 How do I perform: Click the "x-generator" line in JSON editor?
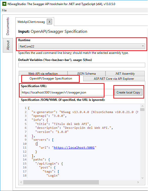[x=84, y=112]
